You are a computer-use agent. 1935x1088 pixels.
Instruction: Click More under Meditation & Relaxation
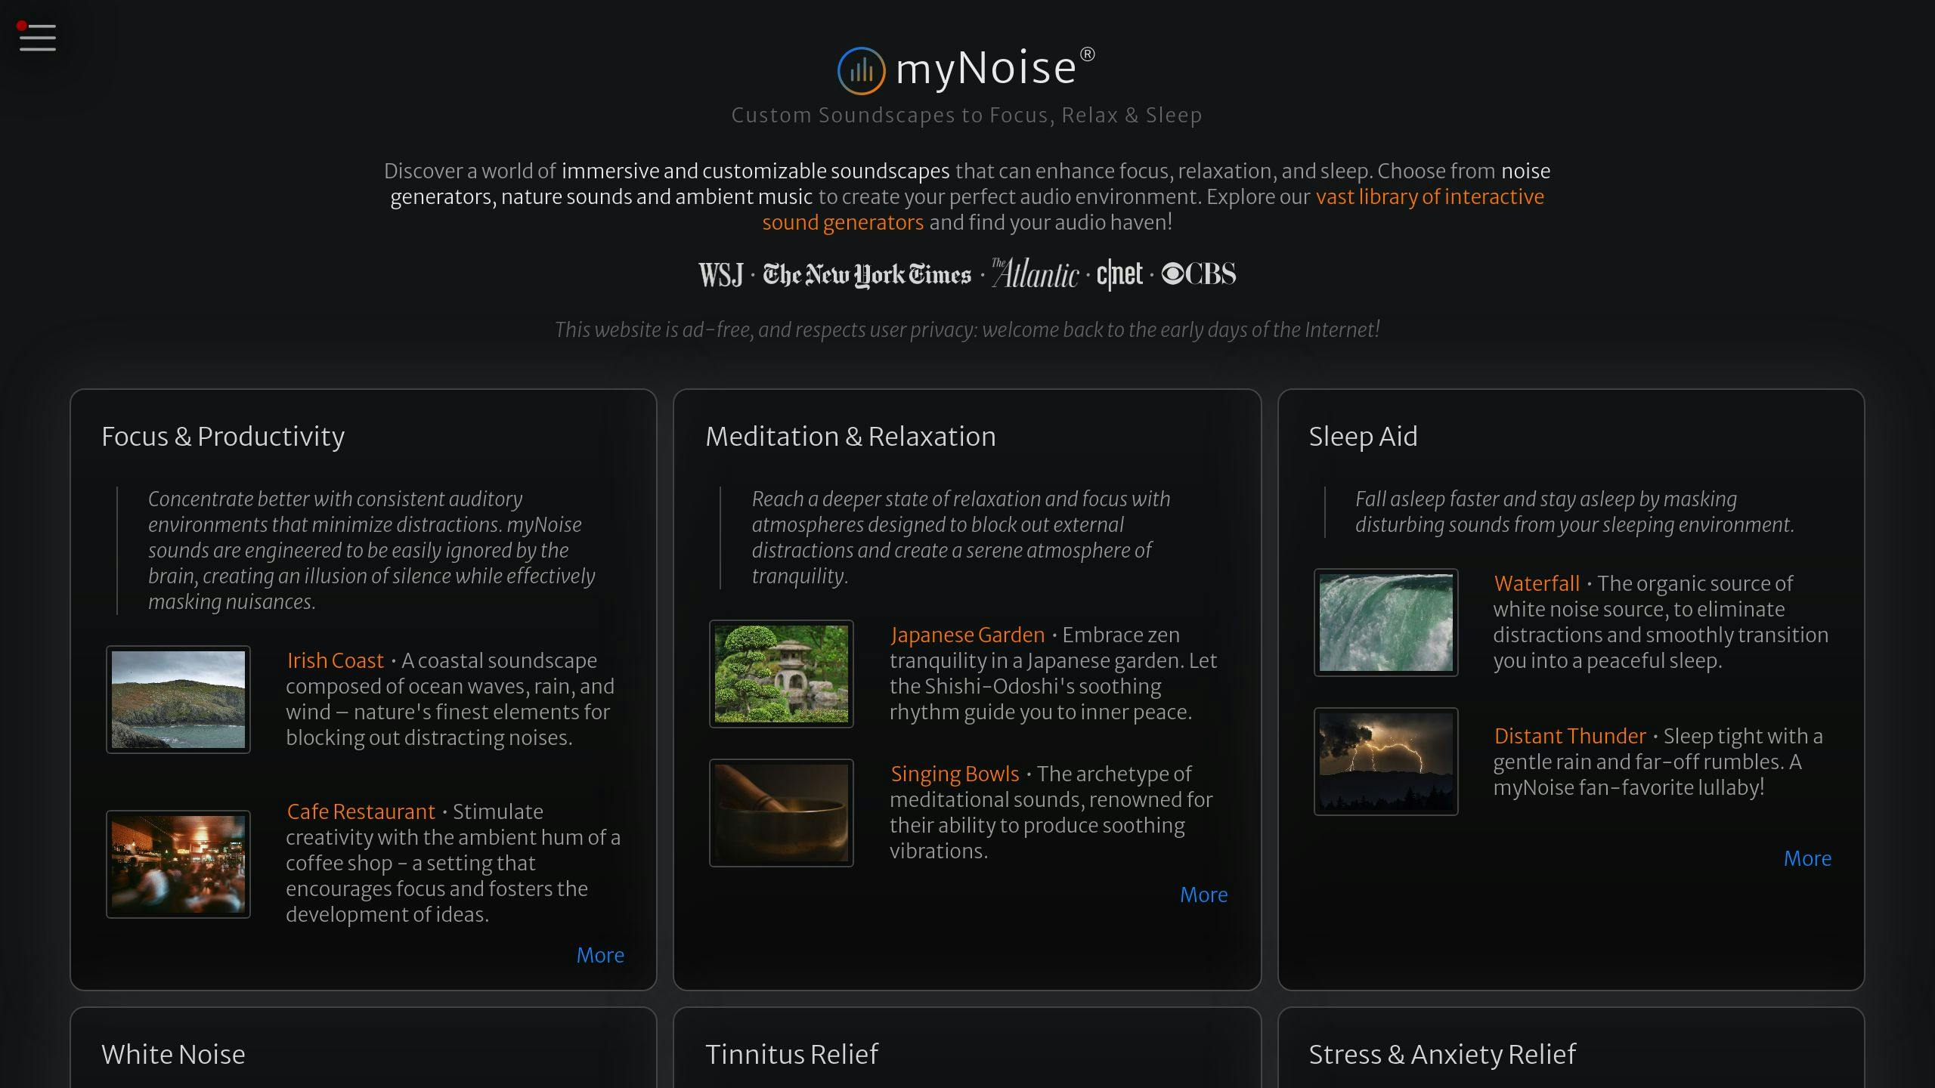coord(1204,895)
